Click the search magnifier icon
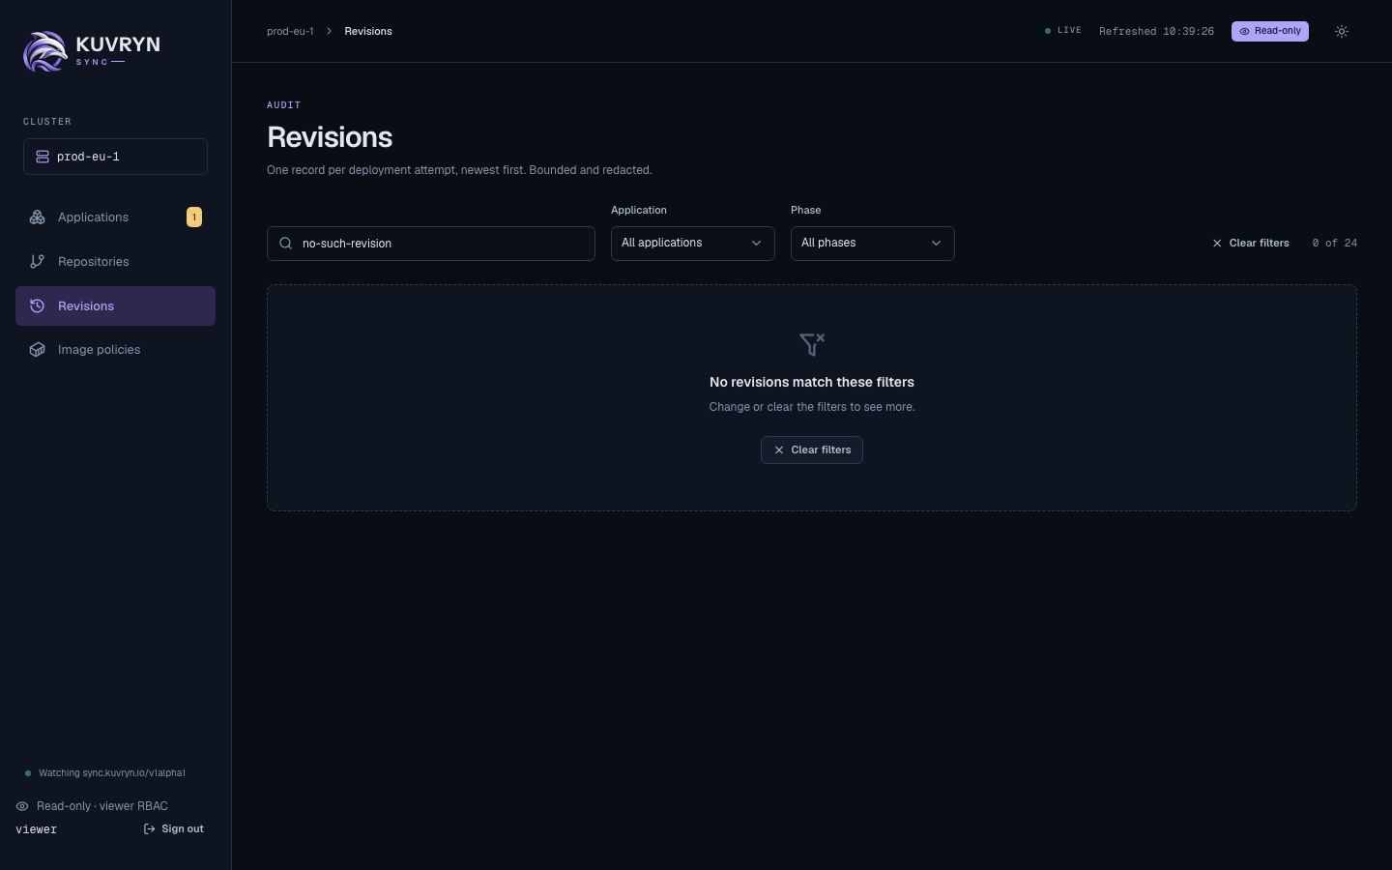Image resolution: width=1392 pixels, height=870 pixels. (x=286, y=244)
